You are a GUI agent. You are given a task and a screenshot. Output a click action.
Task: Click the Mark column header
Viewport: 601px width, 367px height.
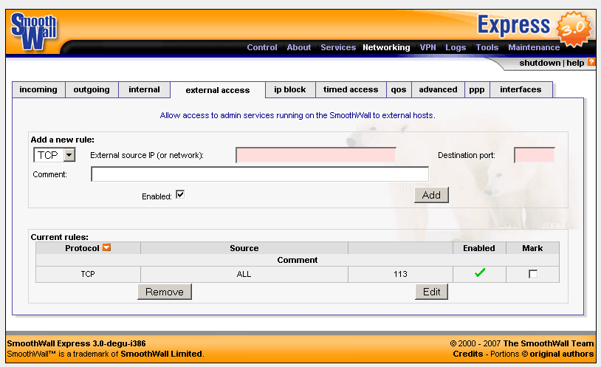(532, 248)
